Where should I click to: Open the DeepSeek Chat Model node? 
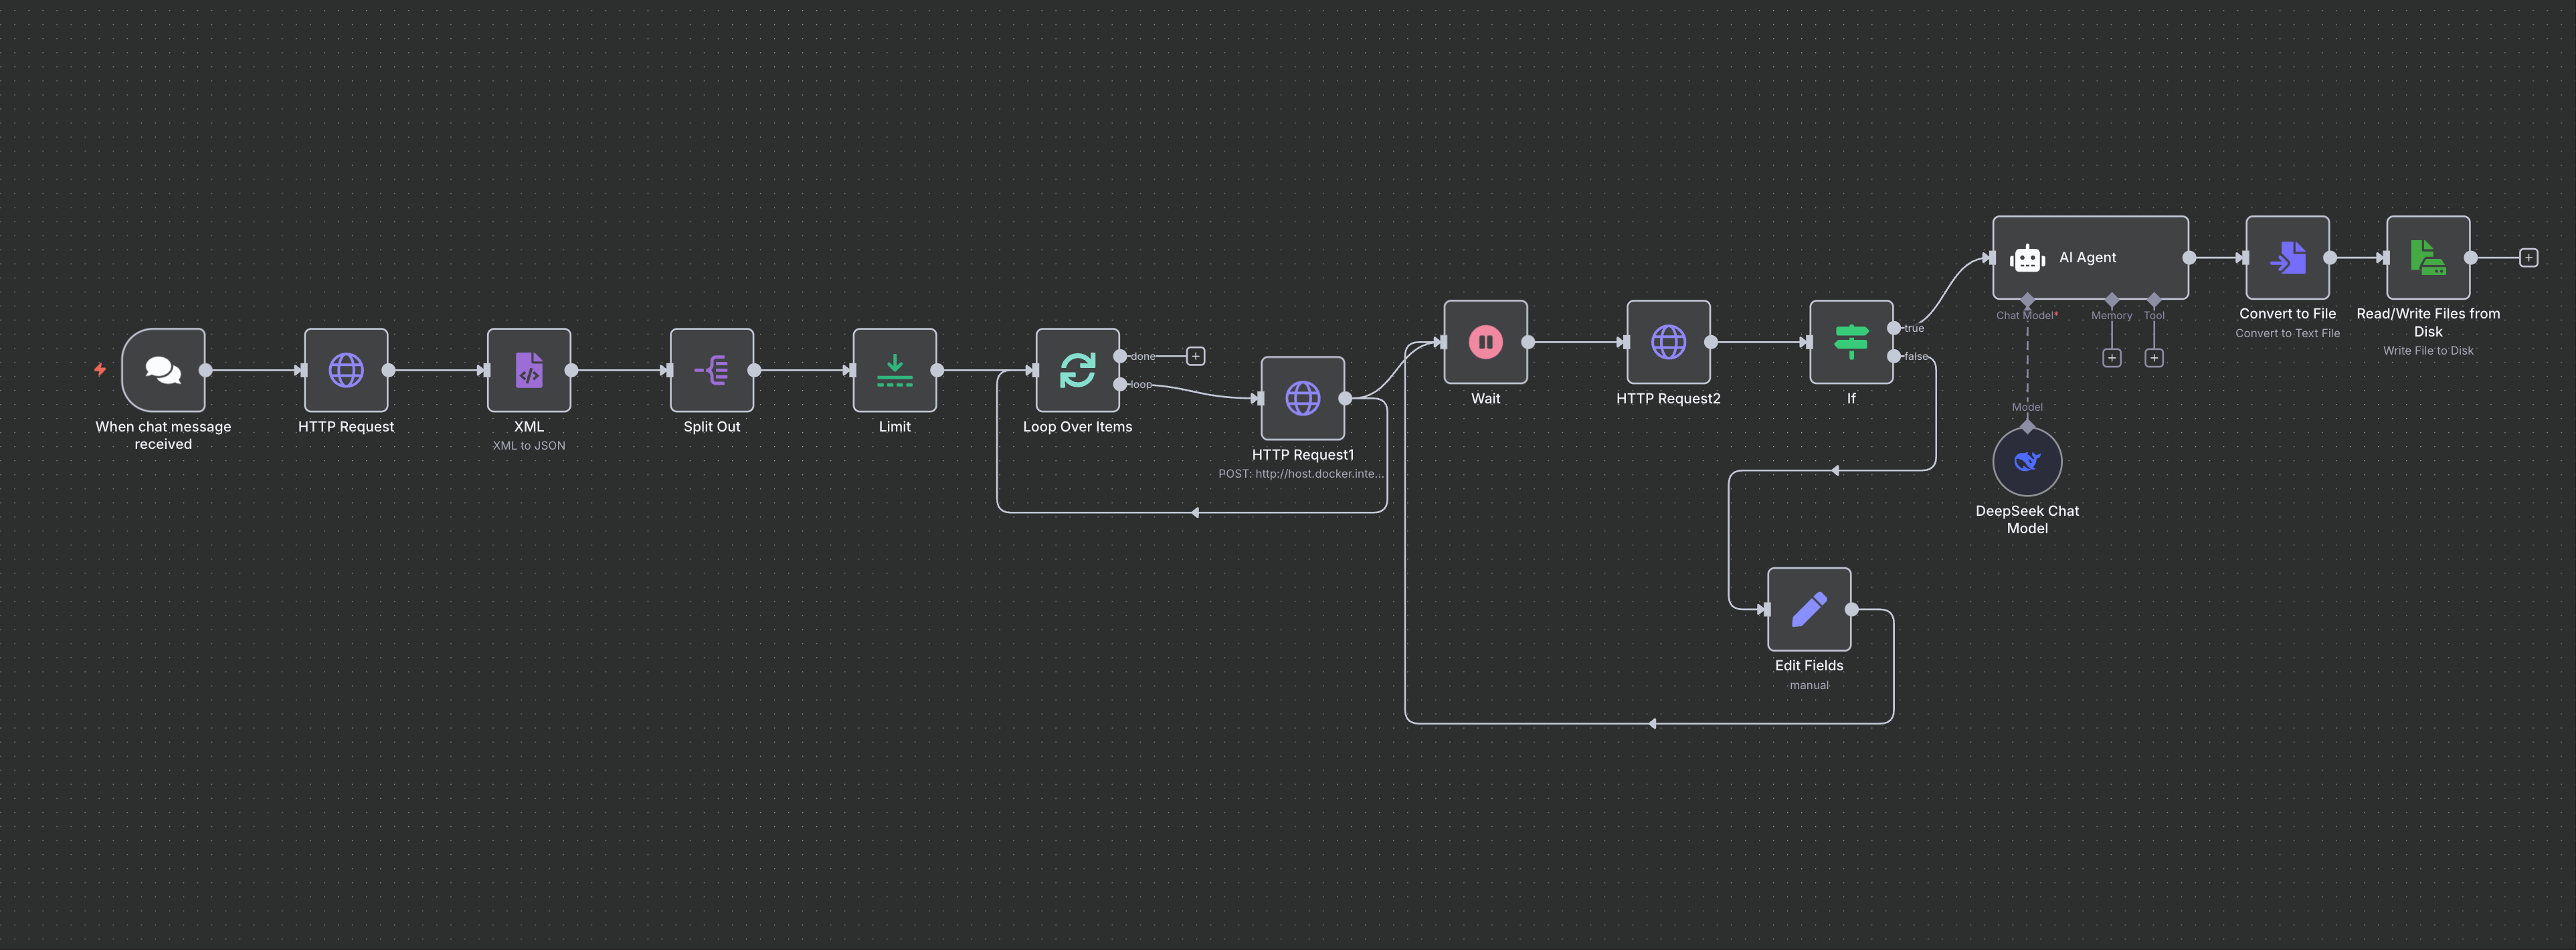click(x=2027, y=462)
